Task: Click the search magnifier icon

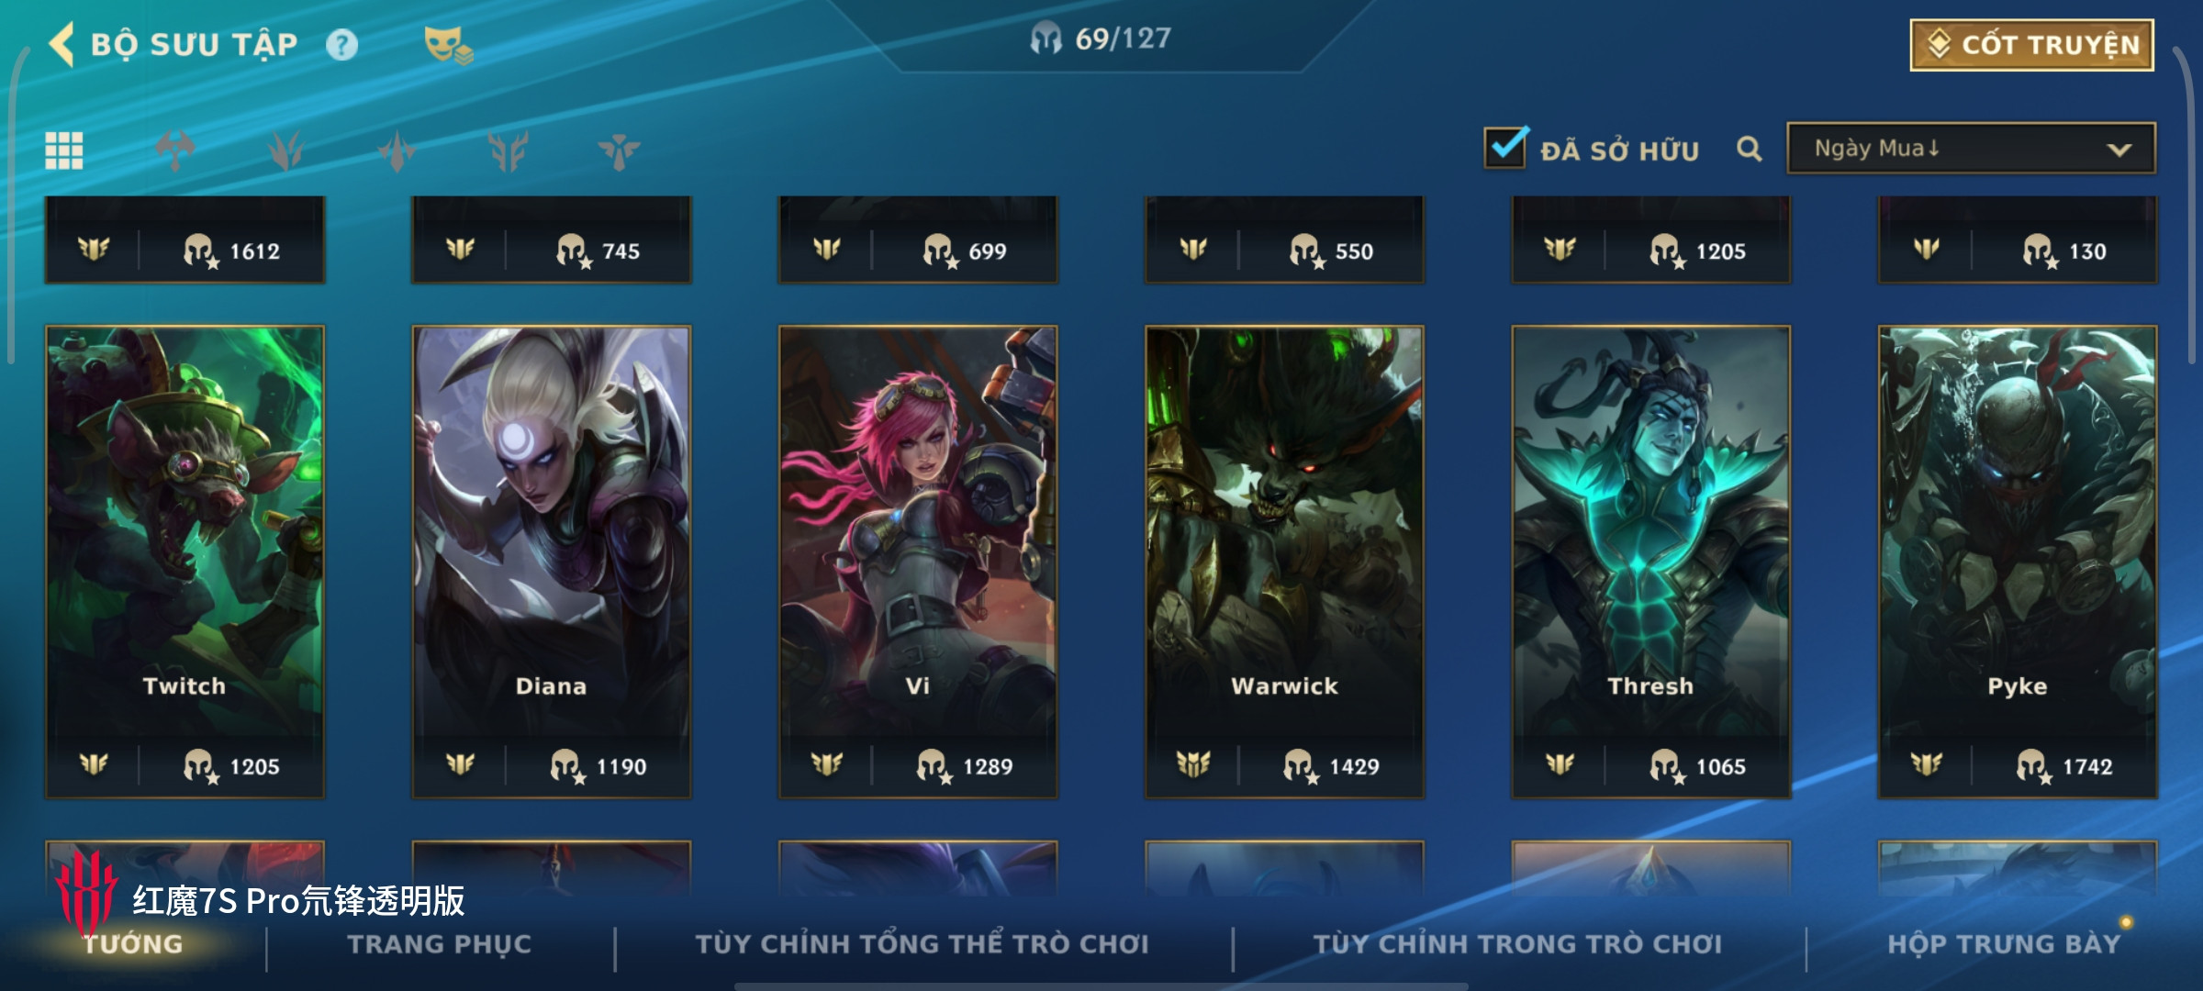Action: (1750, 149)
